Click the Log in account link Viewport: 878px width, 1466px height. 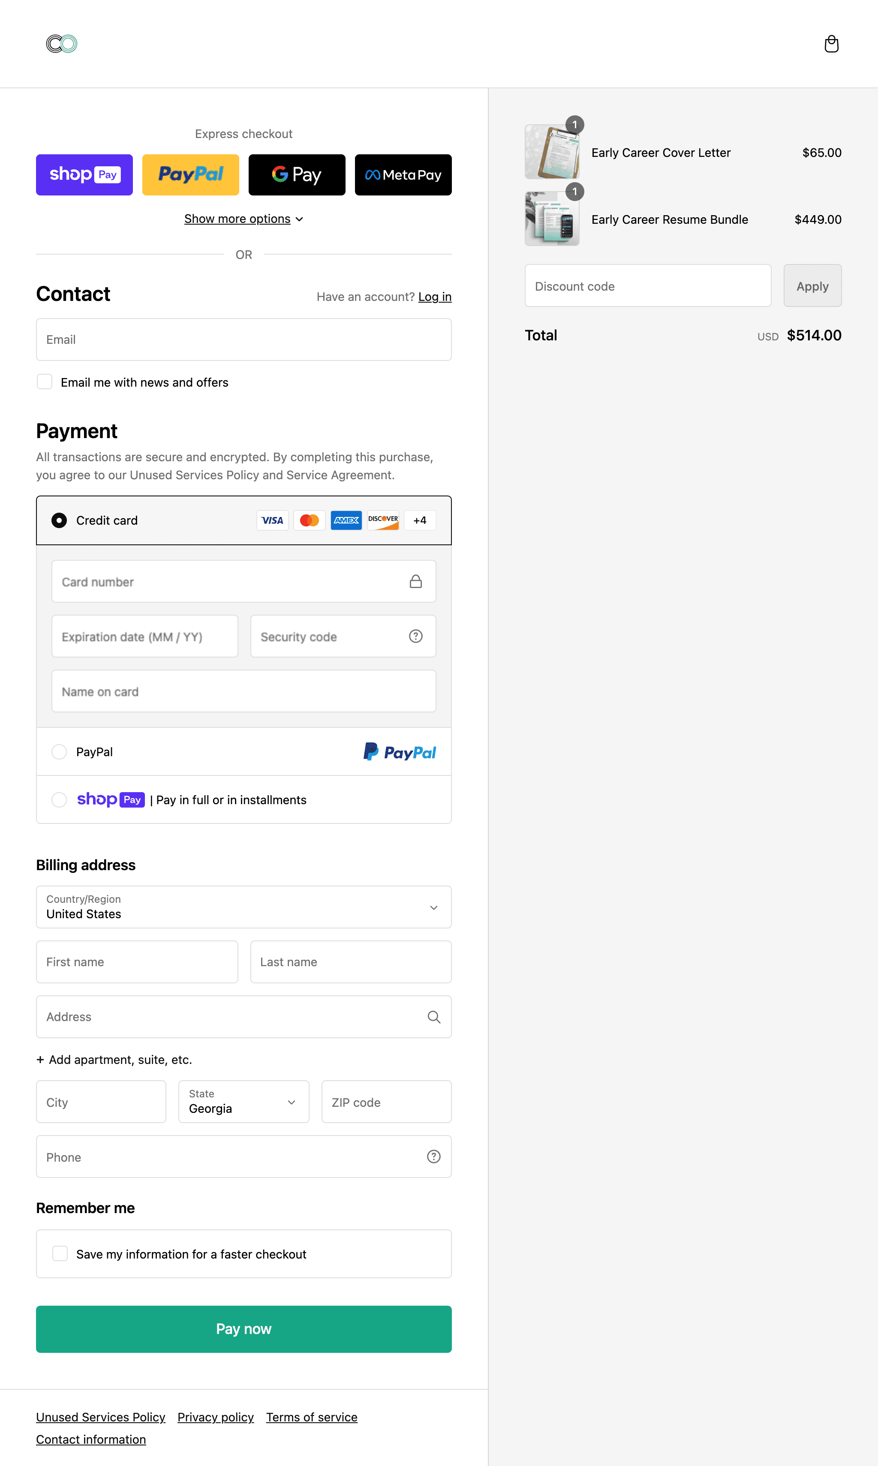point(434,297)
